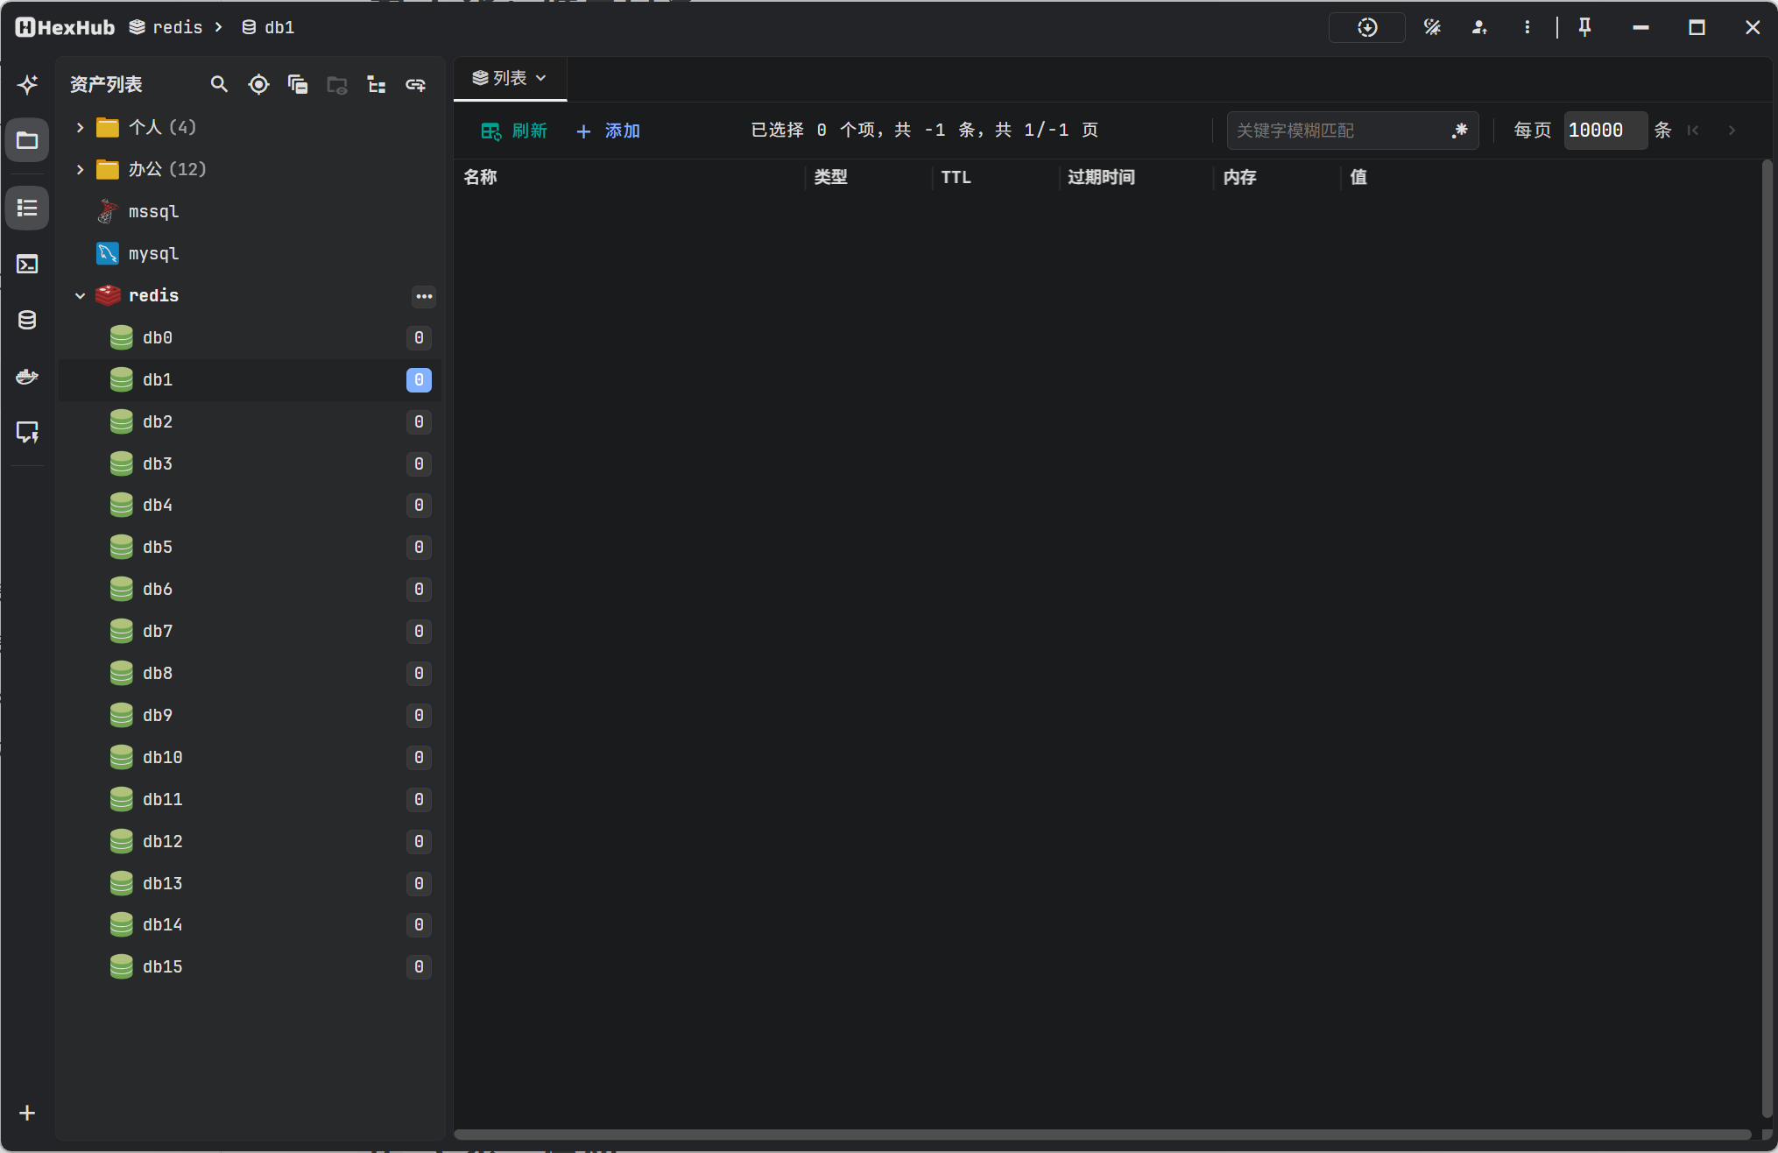Switch to the list view sidebar icon
The width and height of the screenshot is (1778, 1153).
(x=27, y=208)
